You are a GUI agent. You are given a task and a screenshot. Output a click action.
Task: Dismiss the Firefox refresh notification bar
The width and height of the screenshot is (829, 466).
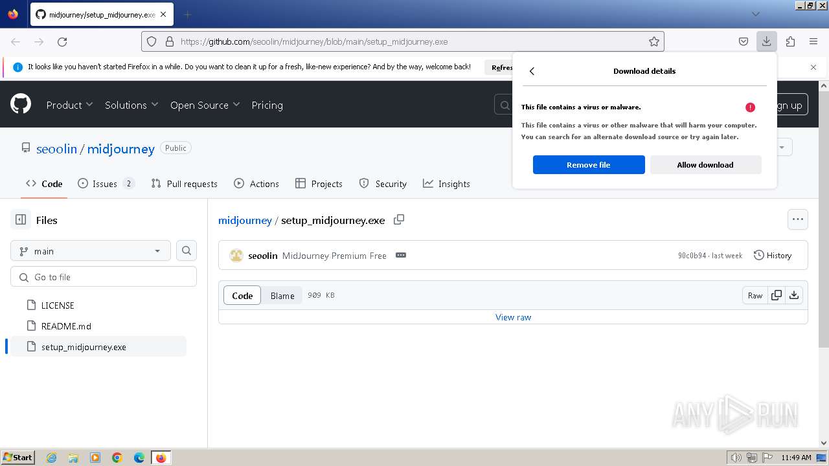click(813, 67)
